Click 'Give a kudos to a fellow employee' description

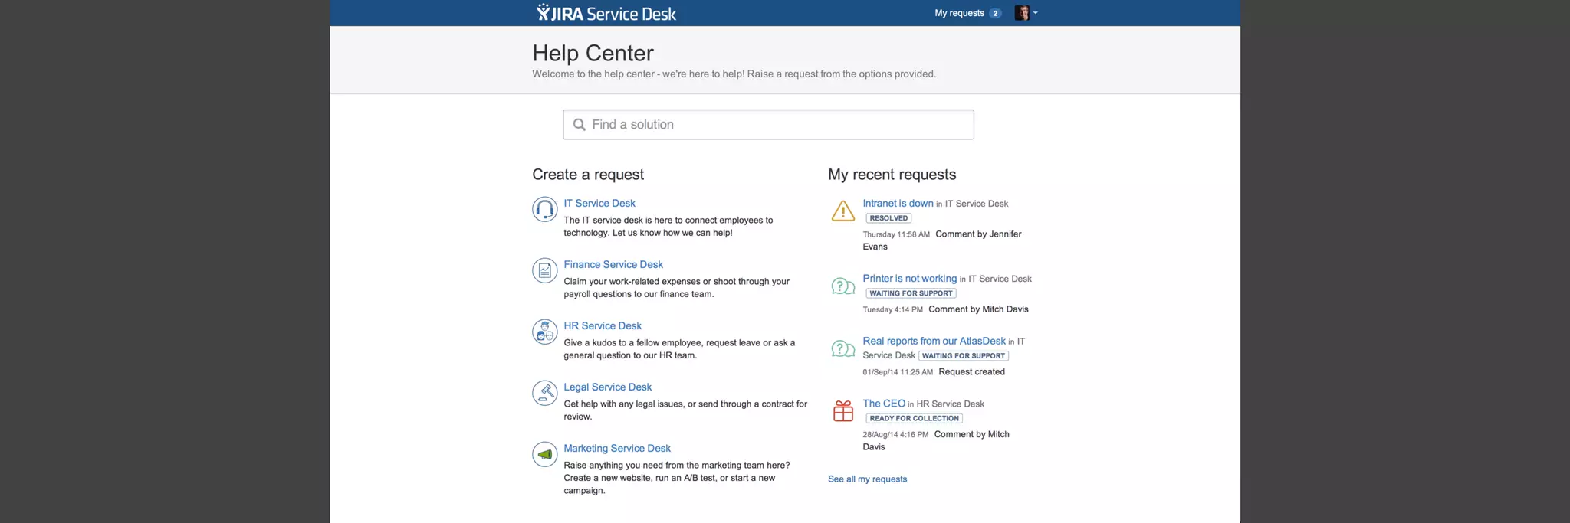(x=679, y=349)
